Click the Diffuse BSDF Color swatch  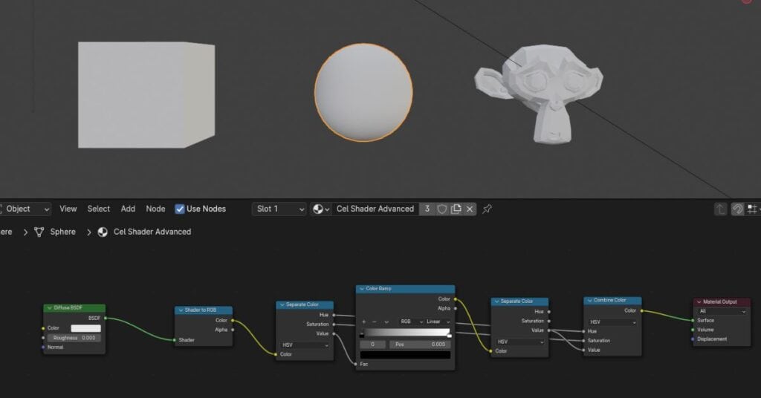(x=85, y=328)
